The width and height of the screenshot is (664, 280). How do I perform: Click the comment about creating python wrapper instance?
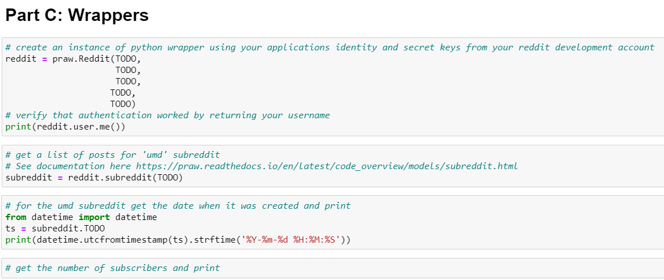coord(330,48)
